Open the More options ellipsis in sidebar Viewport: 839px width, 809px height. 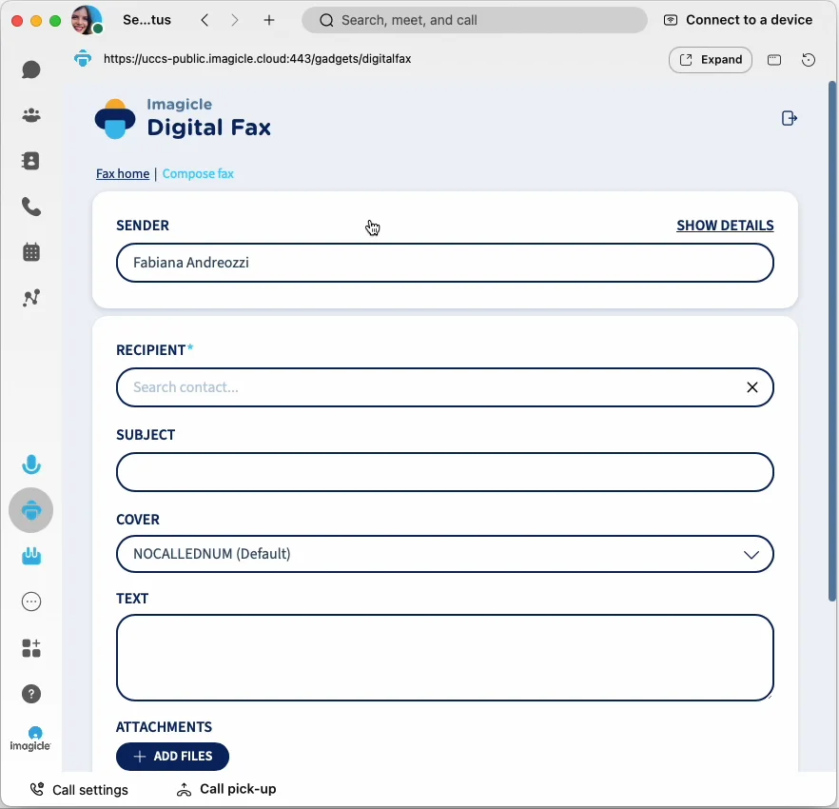(x=31, y=602)
